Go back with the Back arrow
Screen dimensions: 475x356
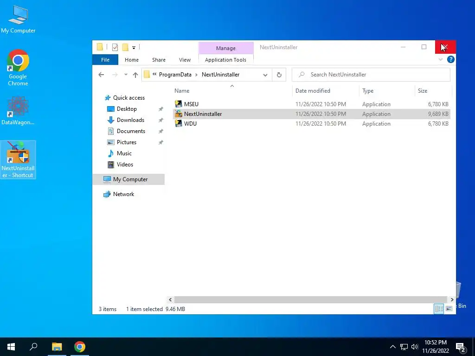101,75
